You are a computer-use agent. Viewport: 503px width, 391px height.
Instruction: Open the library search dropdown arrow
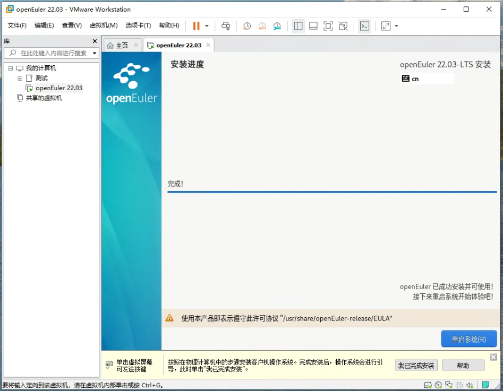tap(95, 53)
